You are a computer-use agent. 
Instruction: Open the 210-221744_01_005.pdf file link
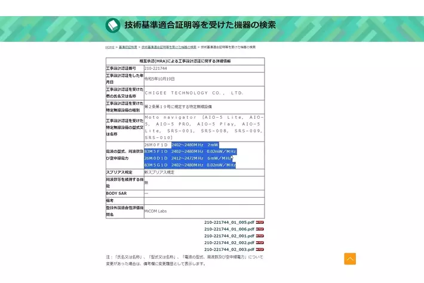click(x=229, y=222)
